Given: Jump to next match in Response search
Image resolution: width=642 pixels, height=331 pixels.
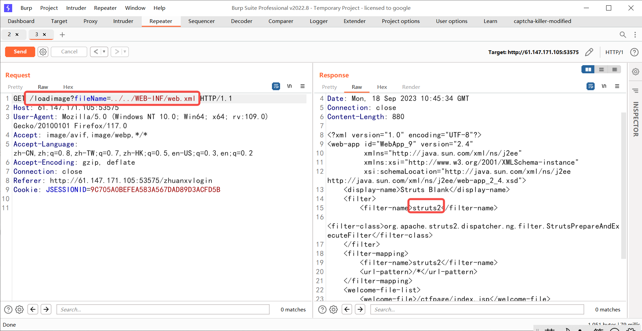Looking at the screenshot, I should [x=360, y=309].
